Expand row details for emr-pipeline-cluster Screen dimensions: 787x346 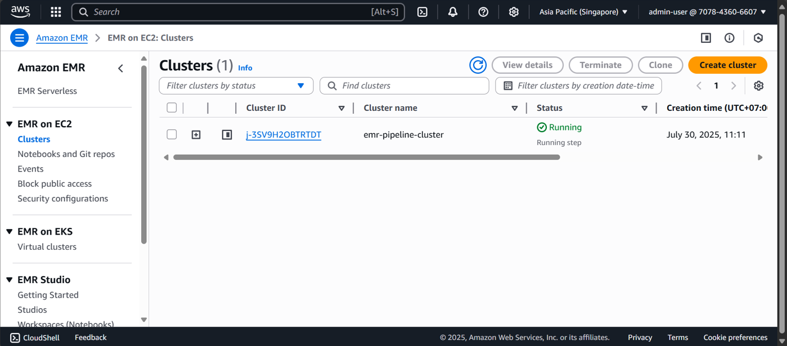196,134
